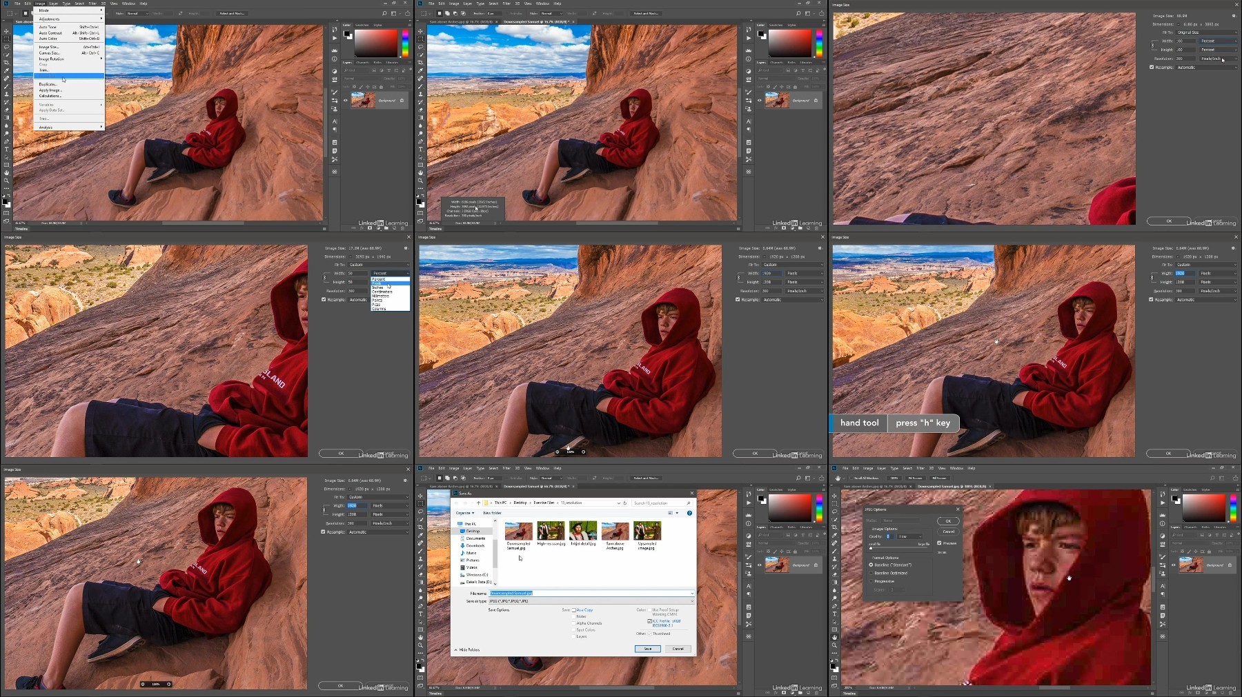Select Crop tool in Image-menu window
The image size is (1242, 697).
tap(7, 63)
